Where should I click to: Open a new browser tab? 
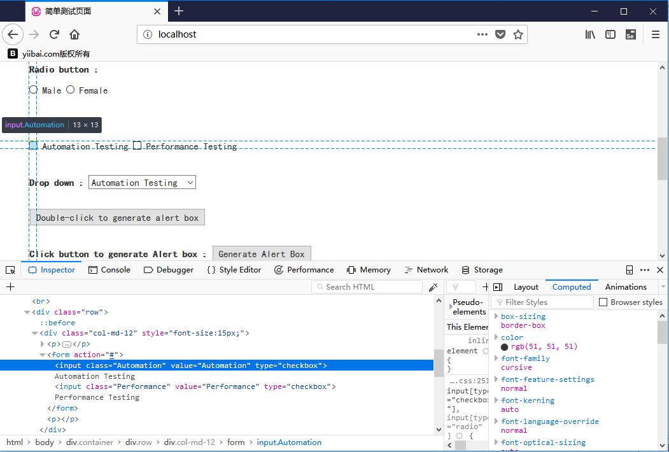(x=180, y=11)
